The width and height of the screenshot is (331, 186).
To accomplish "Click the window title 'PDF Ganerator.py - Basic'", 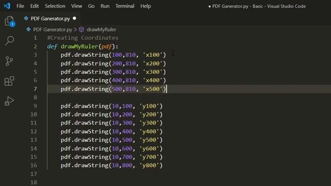I will (237, 6).
